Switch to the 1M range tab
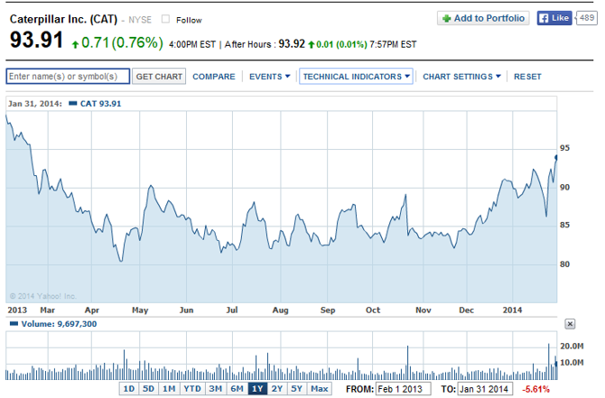Image resolution: width=605 pixels, height=398 pixels. point(169,389)
